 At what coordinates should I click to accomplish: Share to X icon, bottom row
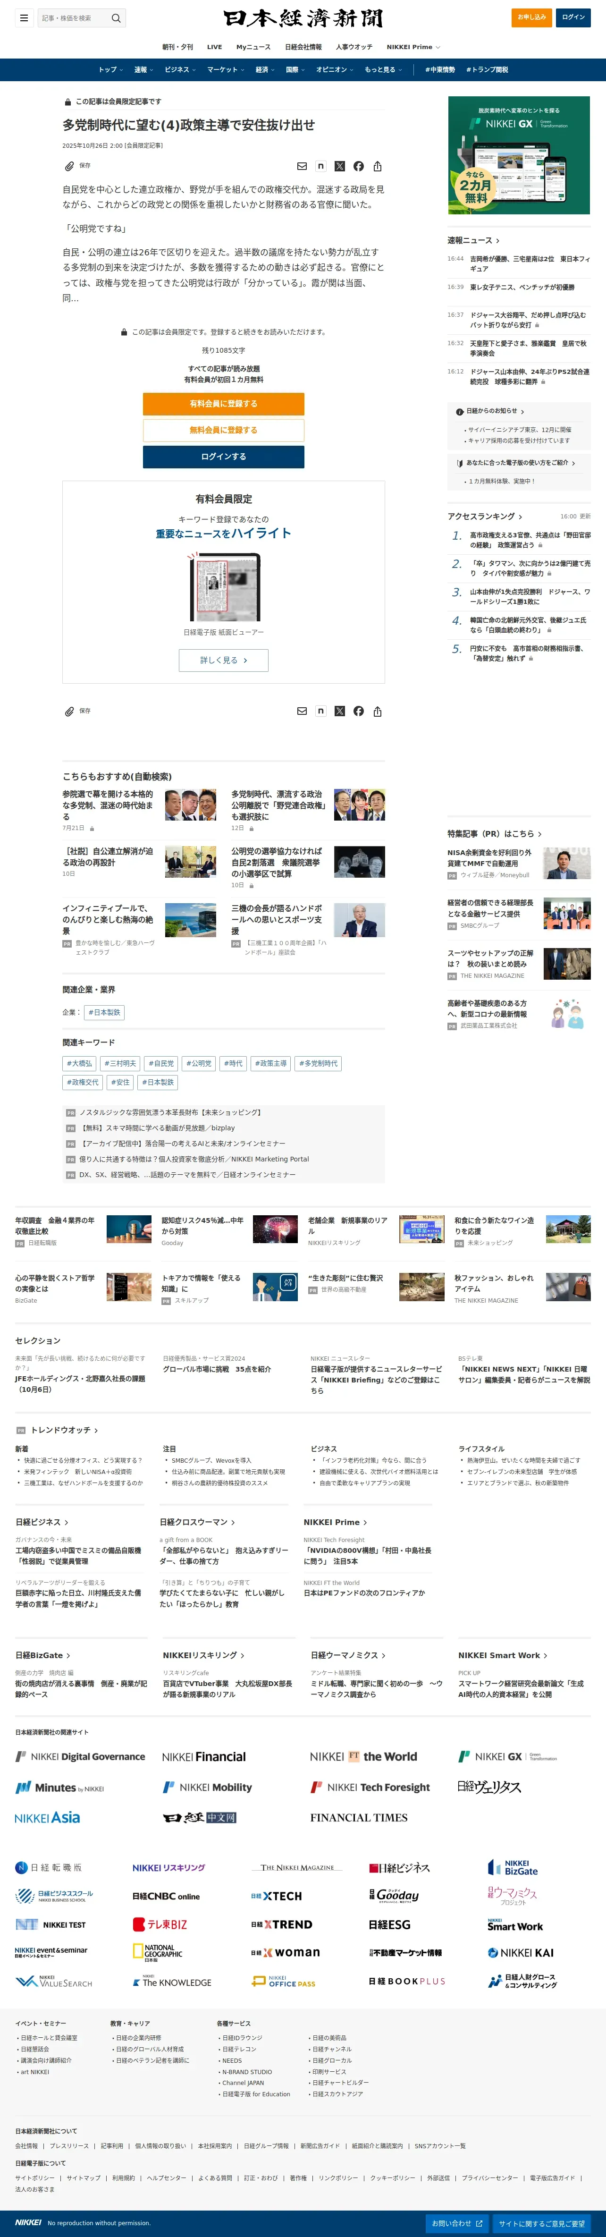coord(339,711)
